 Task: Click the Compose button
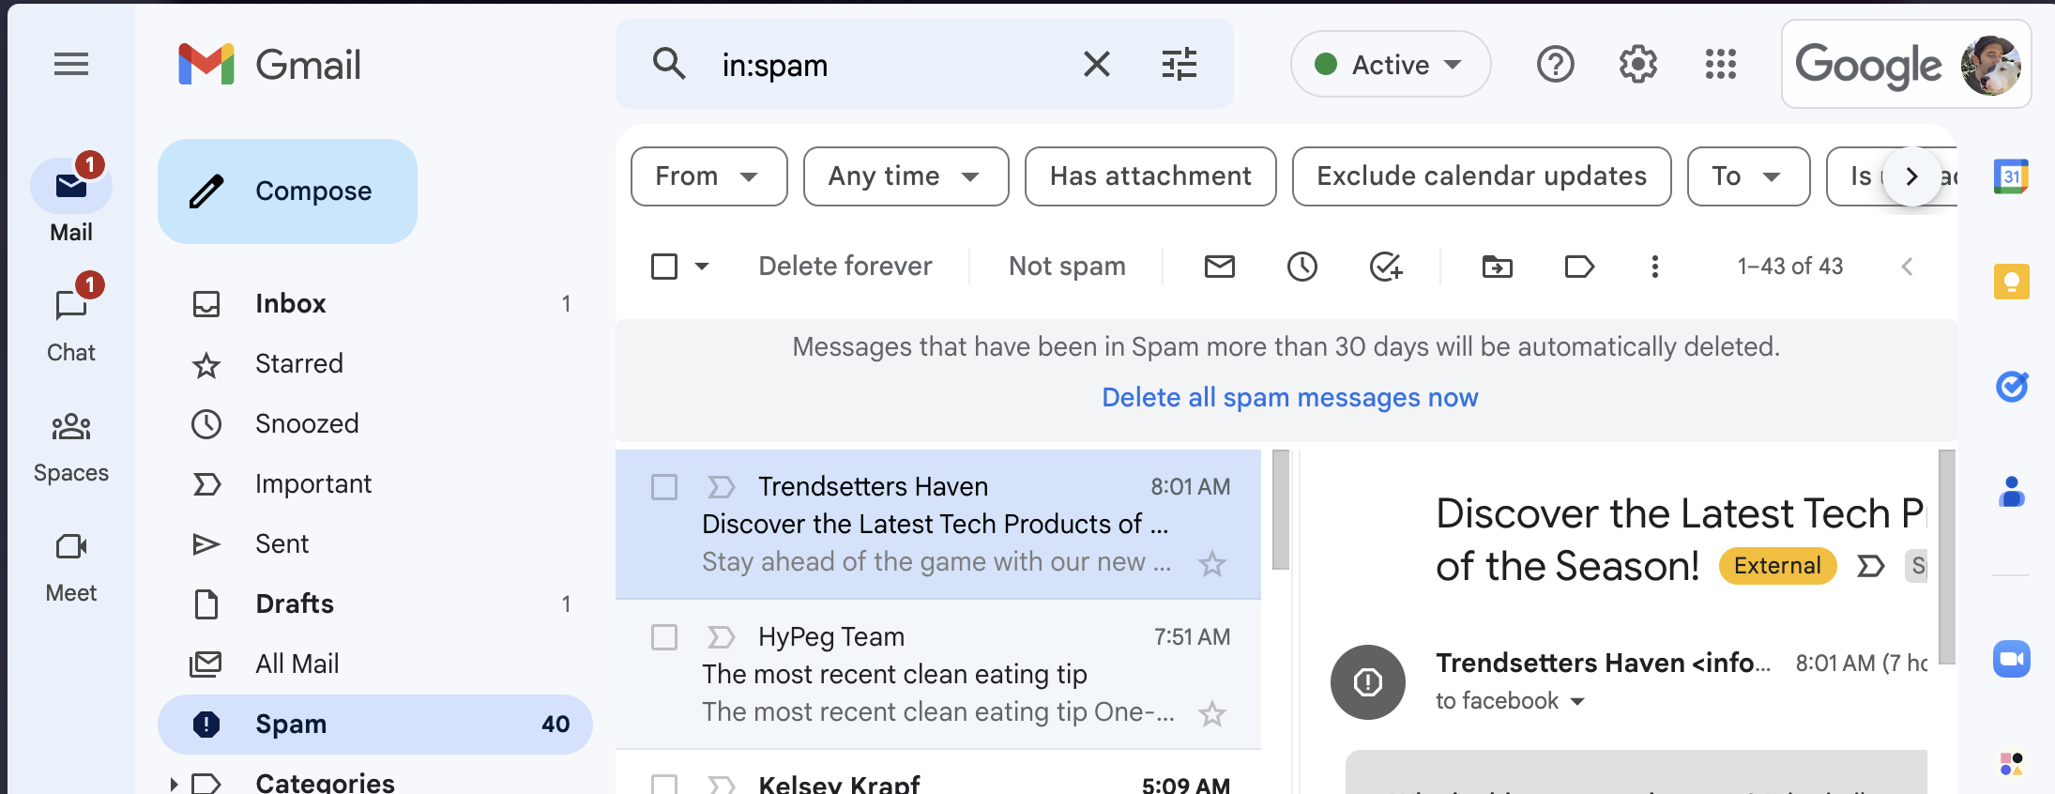(288, 191)
